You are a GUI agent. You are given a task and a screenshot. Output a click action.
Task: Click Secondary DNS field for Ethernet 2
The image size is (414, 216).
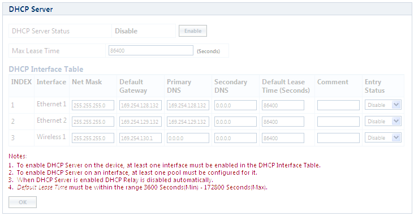click(235, 122)
